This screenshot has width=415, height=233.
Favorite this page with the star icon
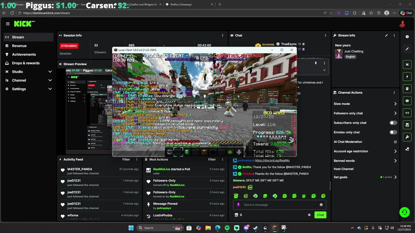coord(331,13)
